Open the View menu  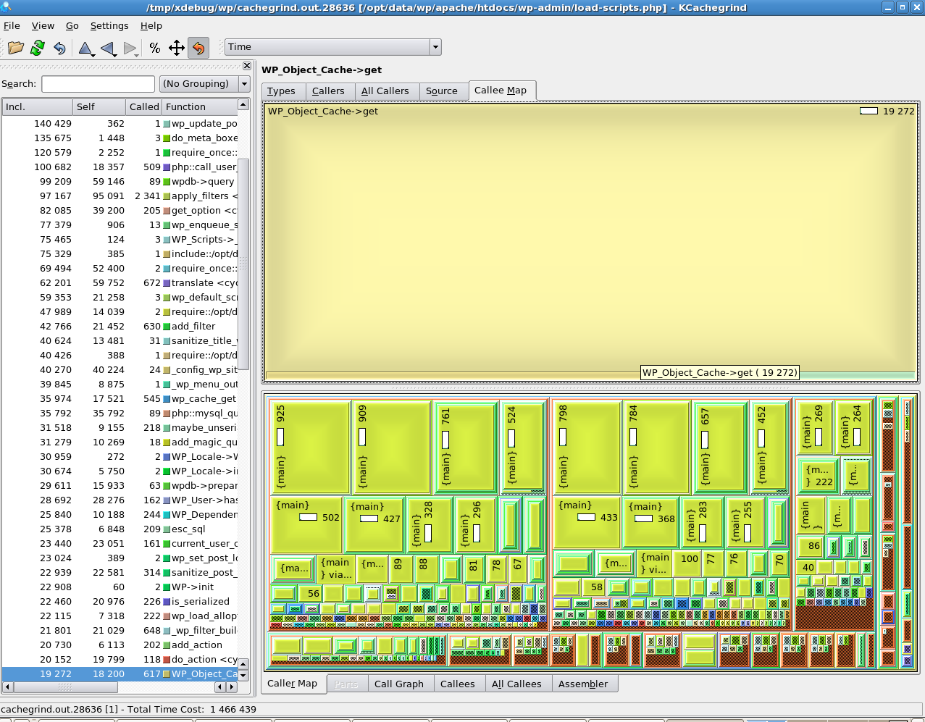click(43, 25)
